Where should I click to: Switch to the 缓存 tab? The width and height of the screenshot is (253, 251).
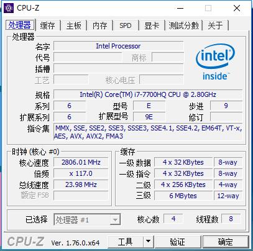tap(48, 25)
